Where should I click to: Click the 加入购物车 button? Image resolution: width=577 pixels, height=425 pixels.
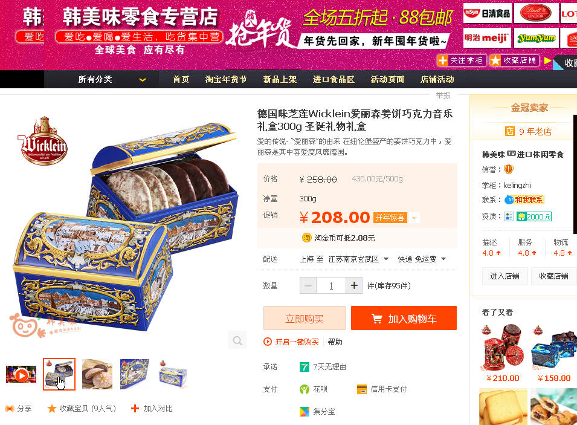click(x=404, y=318)
